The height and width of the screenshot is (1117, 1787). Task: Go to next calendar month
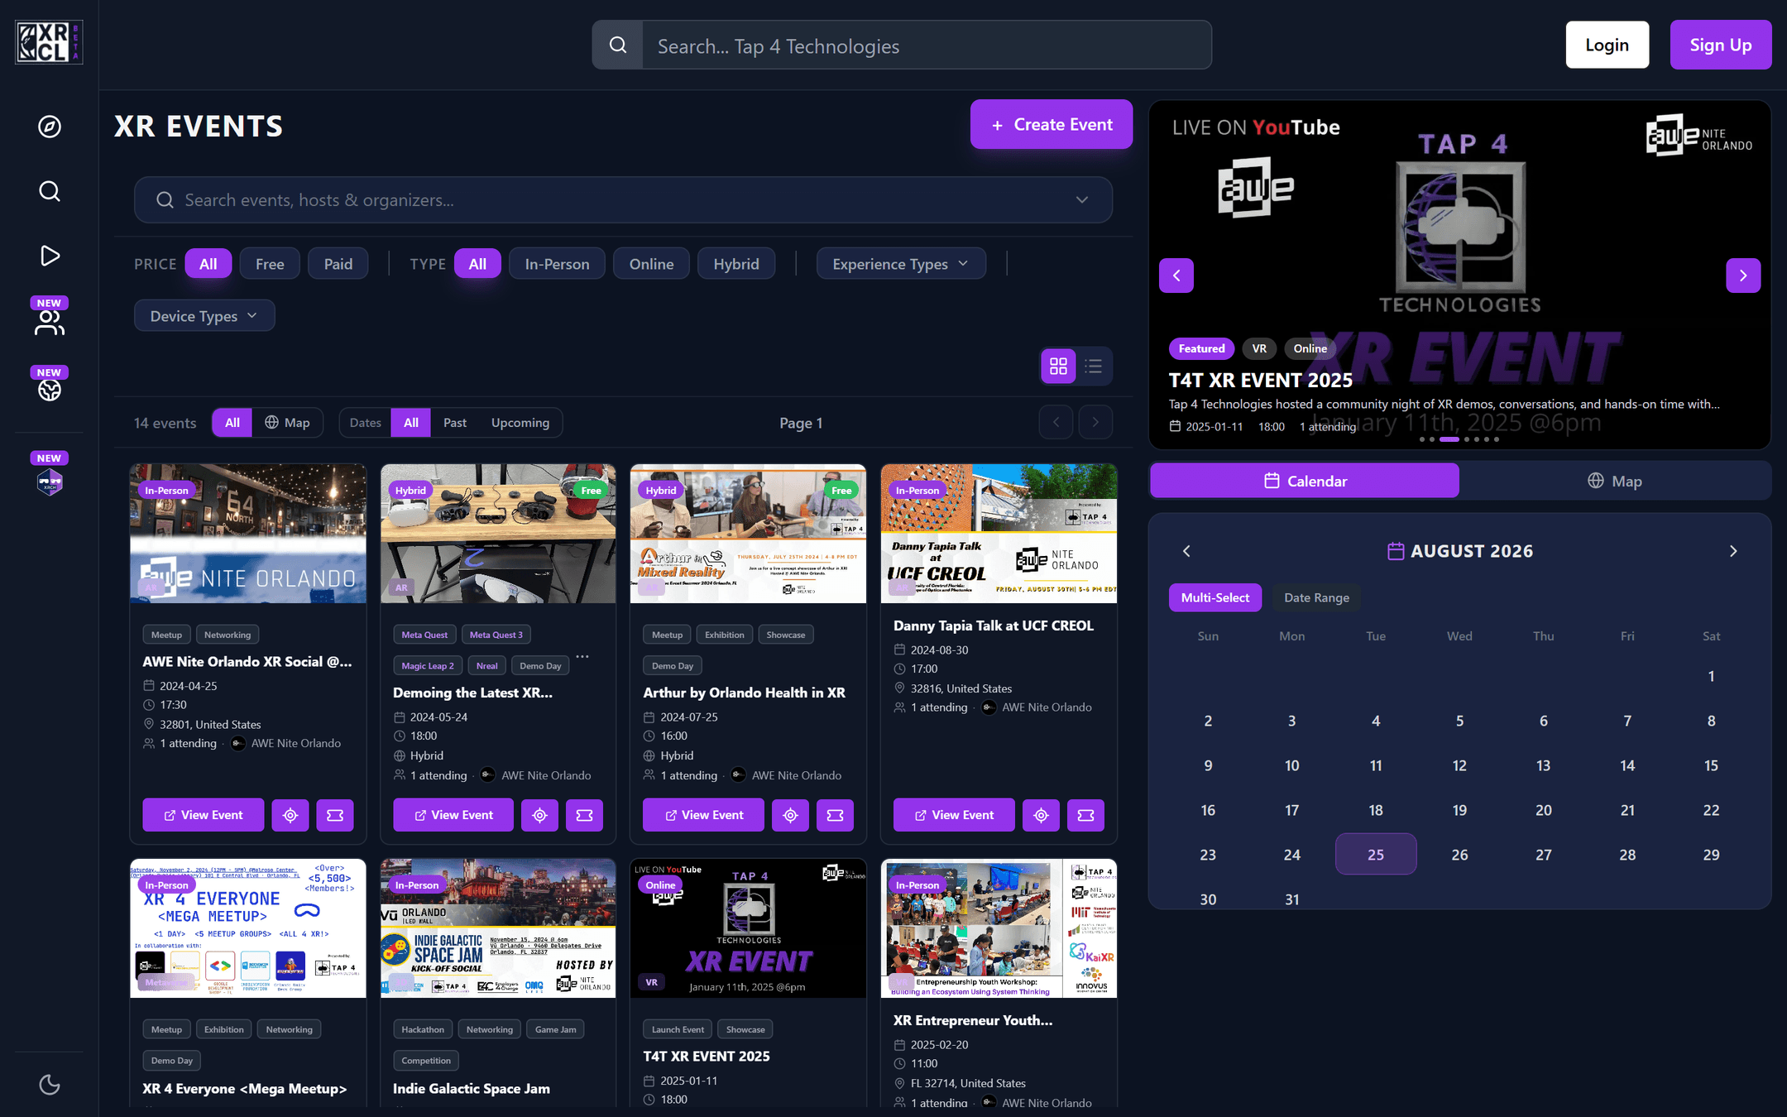tap(1733, 551)
